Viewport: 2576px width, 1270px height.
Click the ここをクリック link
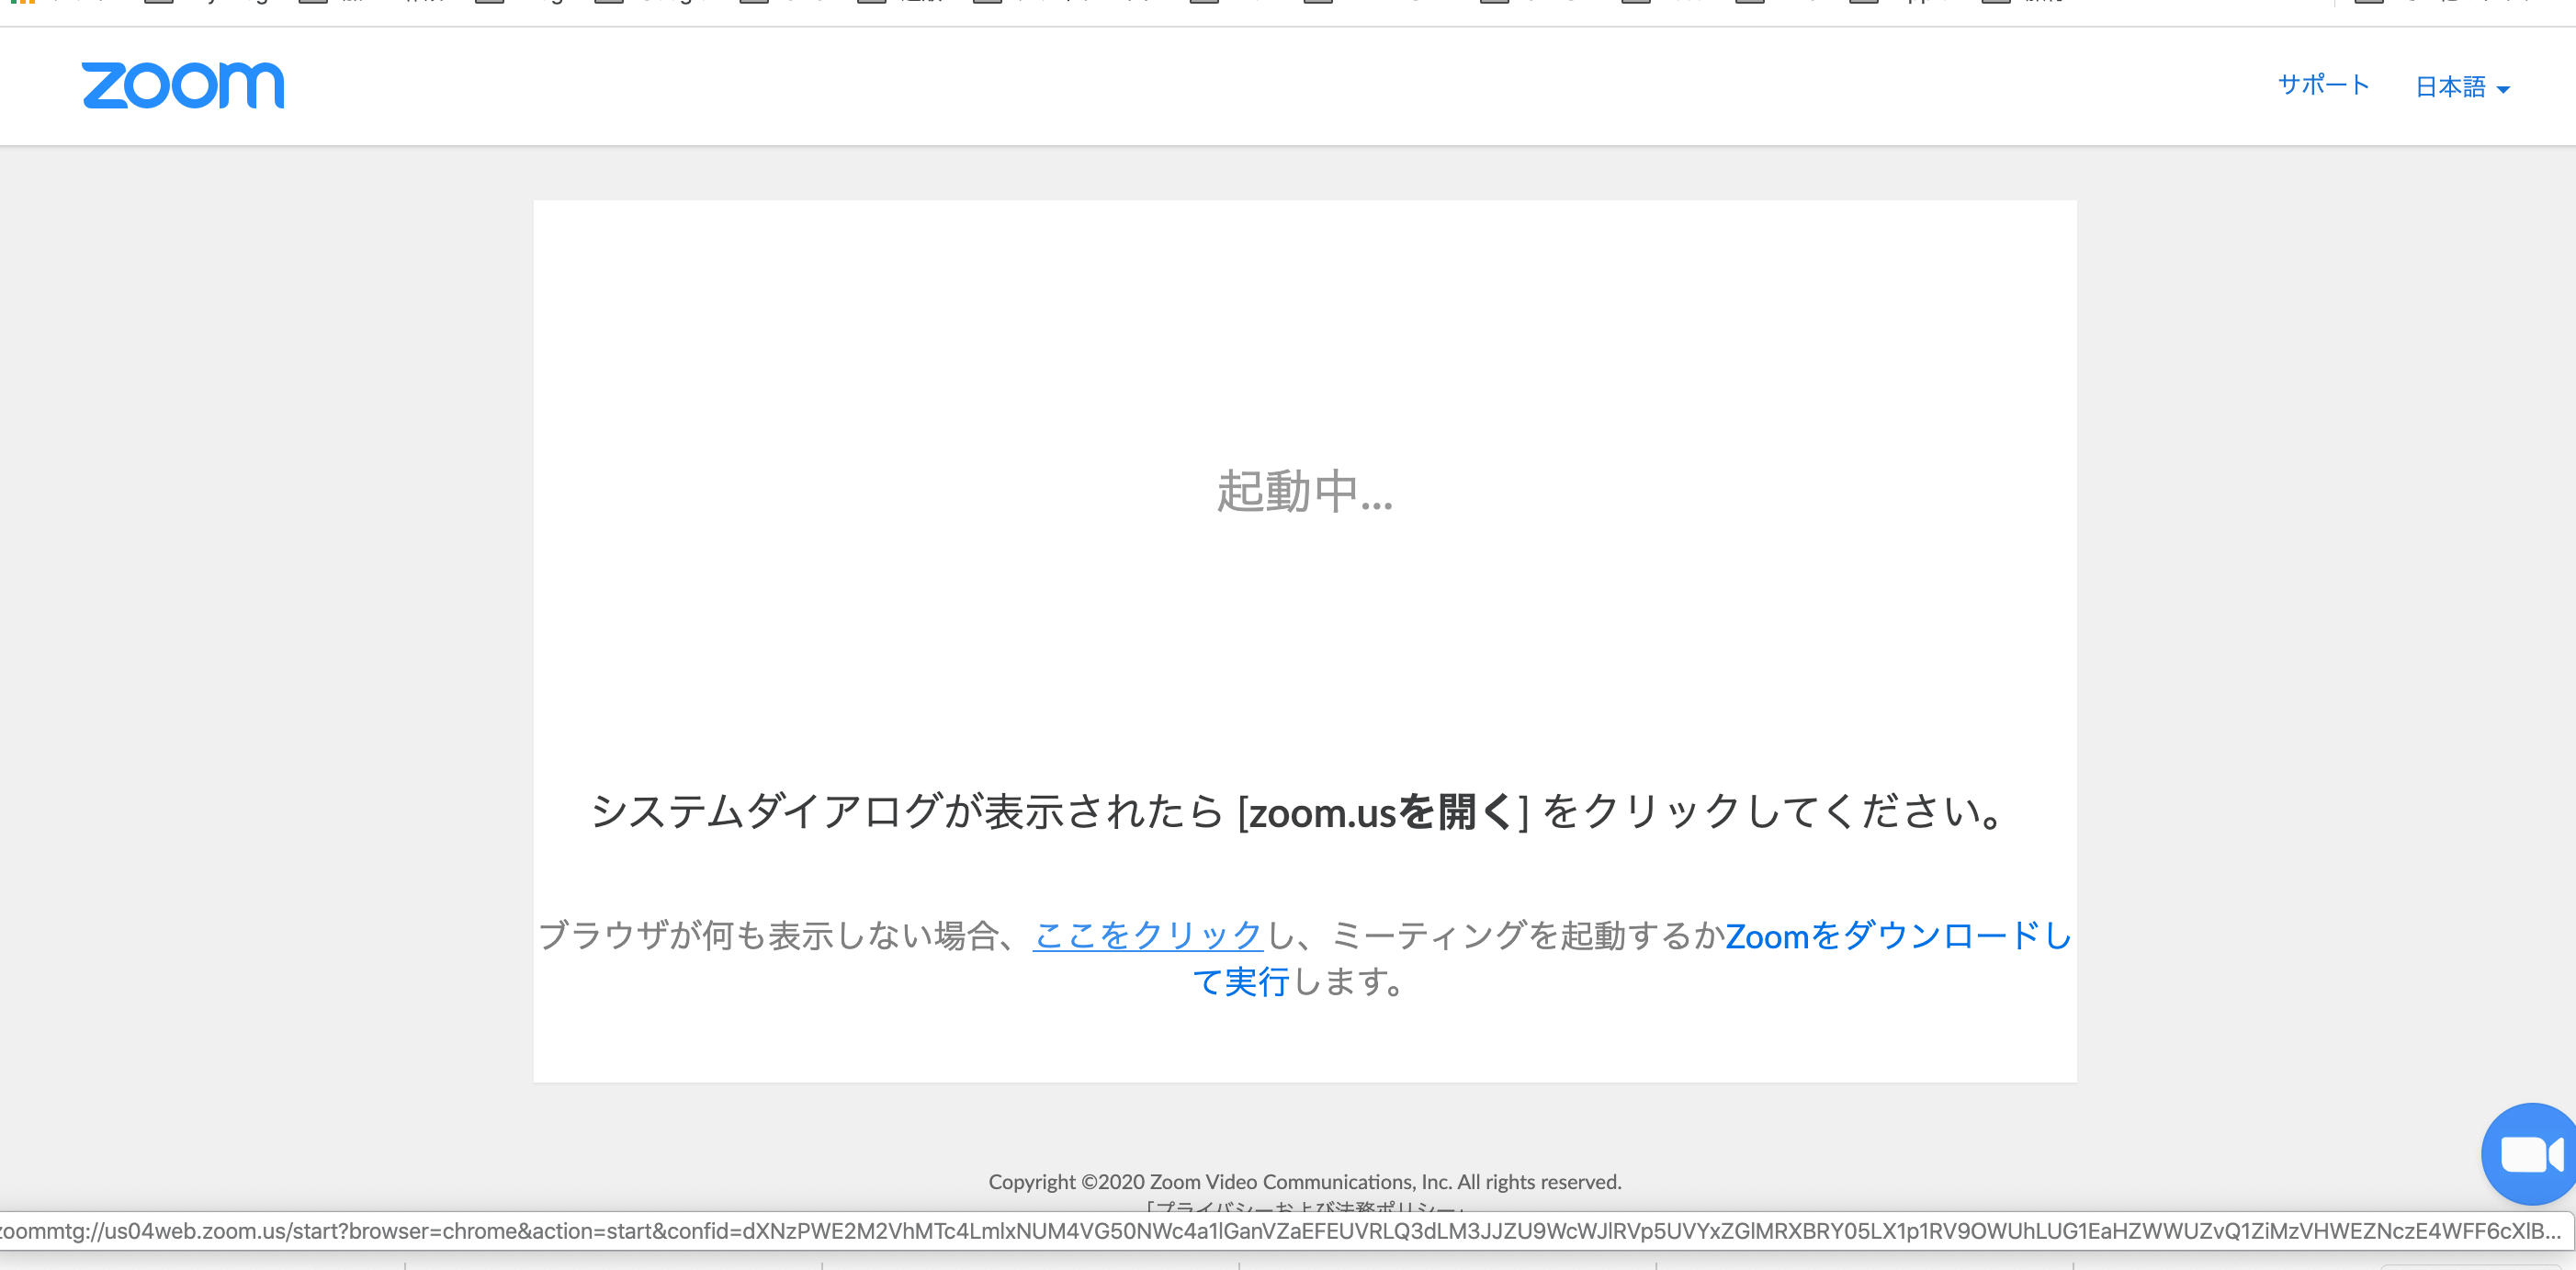tap(1148, 935)
